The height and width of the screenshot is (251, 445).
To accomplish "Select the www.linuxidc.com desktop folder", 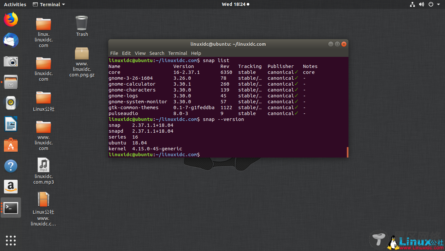I will coord(44,135).
